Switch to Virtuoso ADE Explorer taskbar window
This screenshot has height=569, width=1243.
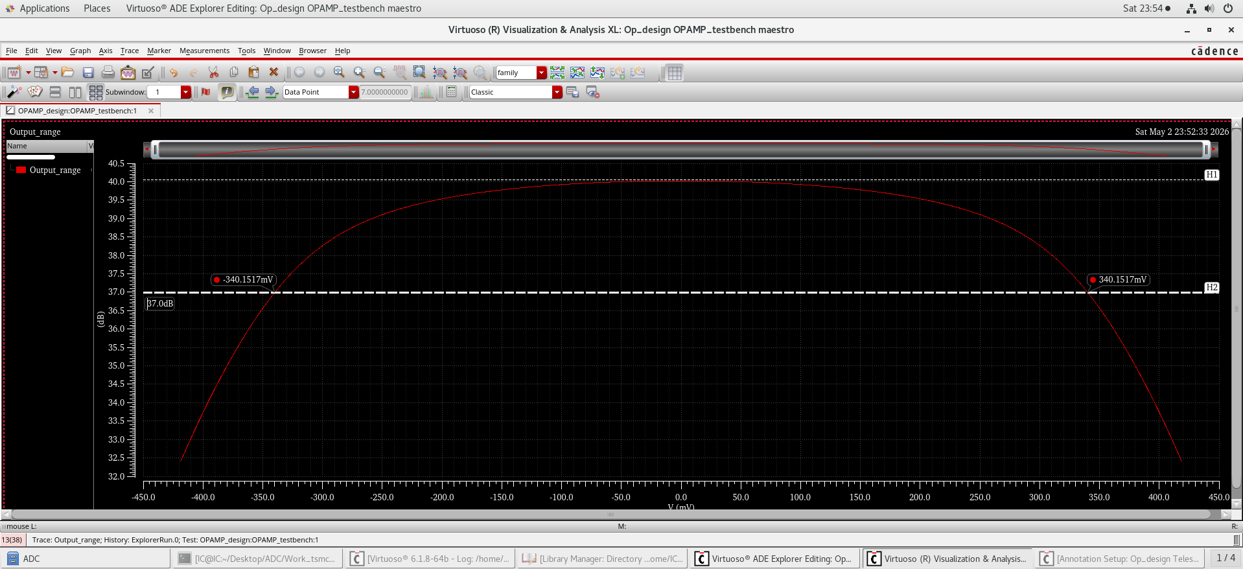[775, 559]
